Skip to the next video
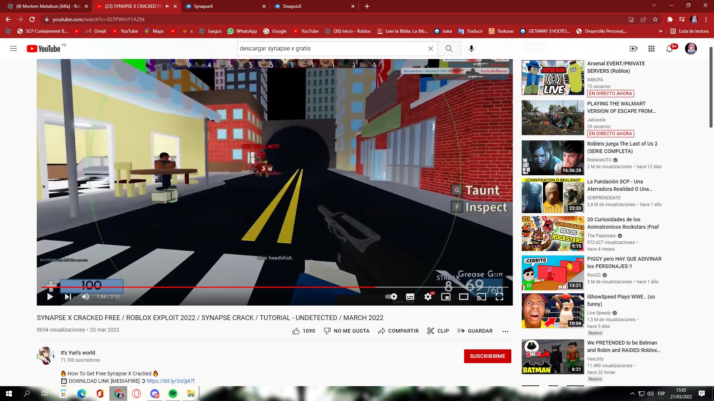Screen dimensions: 714x401 [68, 297]
